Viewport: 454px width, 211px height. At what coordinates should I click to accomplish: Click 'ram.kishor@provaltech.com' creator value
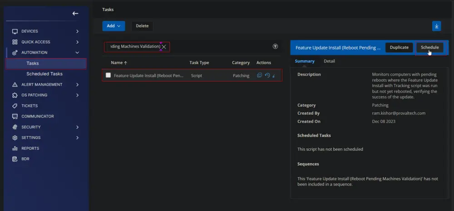(x=399, y=113)
